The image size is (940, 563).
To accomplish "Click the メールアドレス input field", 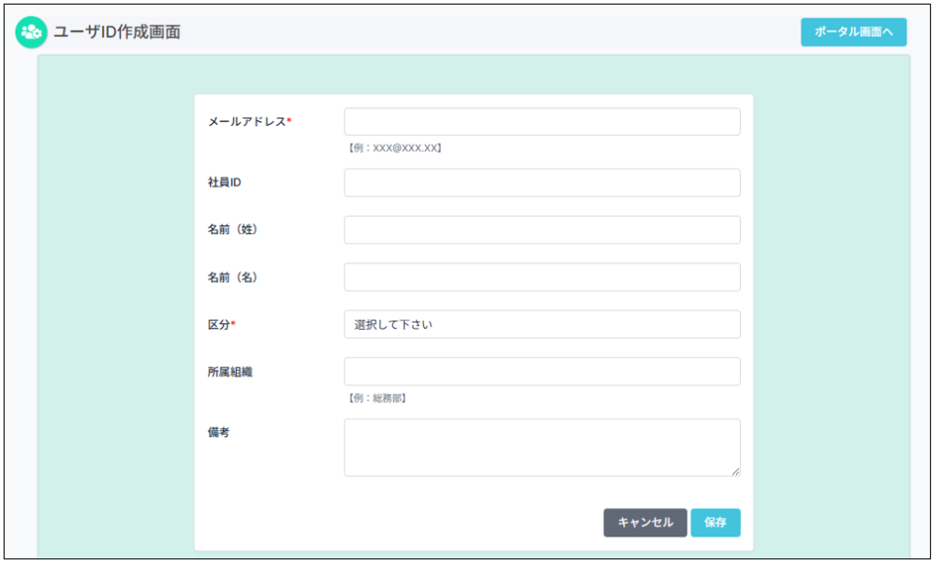I will (542, 122).
